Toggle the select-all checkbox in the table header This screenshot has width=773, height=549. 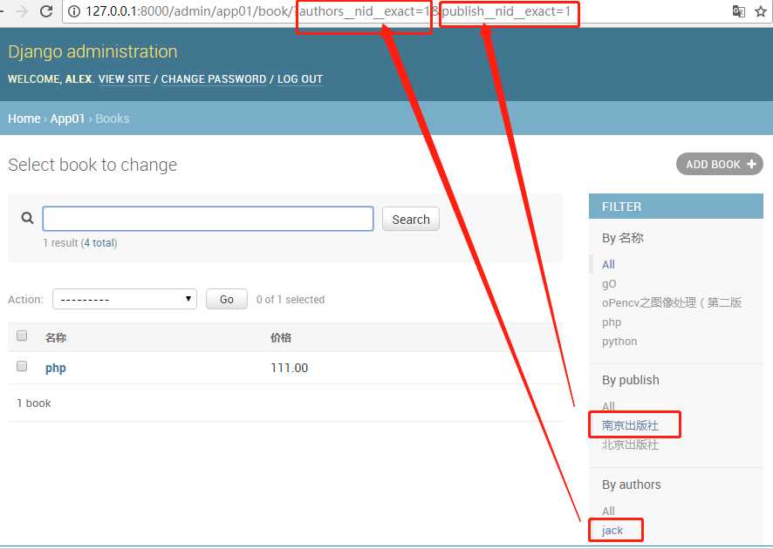pyautogui.click(x=22, y=335)
